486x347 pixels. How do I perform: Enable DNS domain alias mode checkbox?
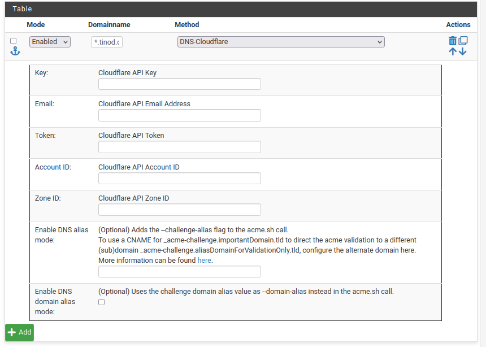[x=102, y=302]
